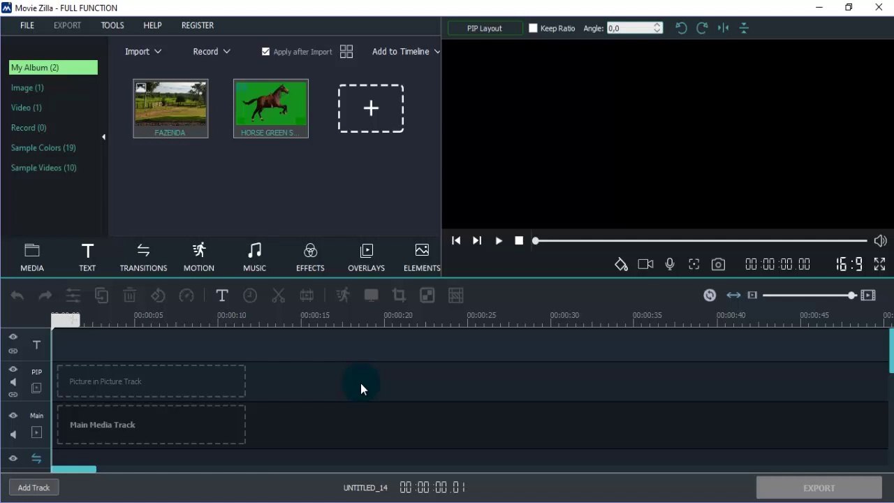Open the OVERLAYS panel
The width and height of the screenshot is (894, 503).
[x=366, y=257]
